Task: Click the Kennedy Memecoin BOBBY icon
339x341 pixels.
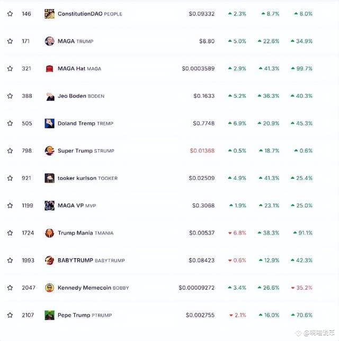Action: click(49, 288)
